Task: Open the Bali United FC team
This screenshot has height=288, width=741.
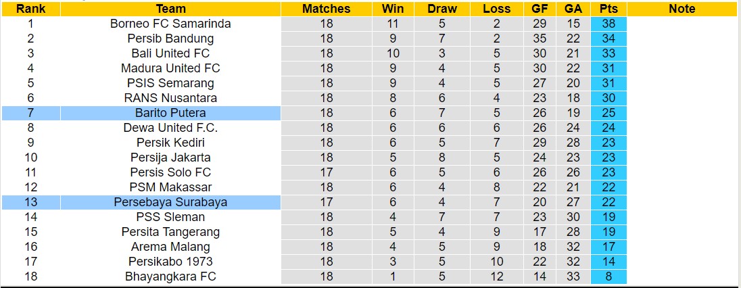Action: 170,53
